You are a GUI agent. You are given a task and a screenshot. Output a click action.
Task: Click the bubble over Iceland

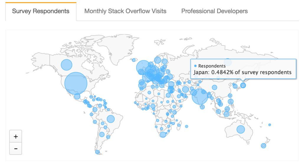134,60
